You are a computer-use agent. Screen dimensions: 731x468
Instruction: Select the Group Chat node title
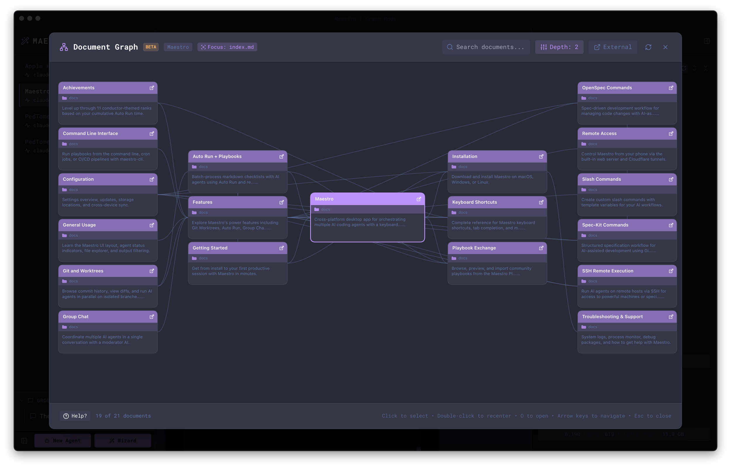(x=76, y=317)
